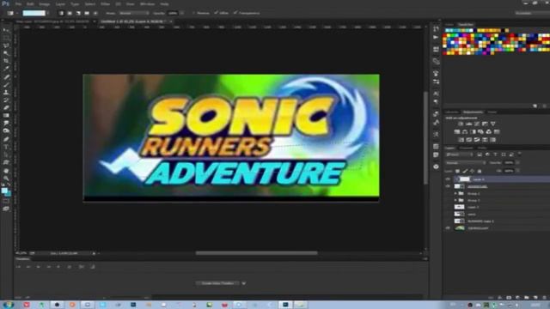Select the Horizontal Type tool

tap(6, 147)
